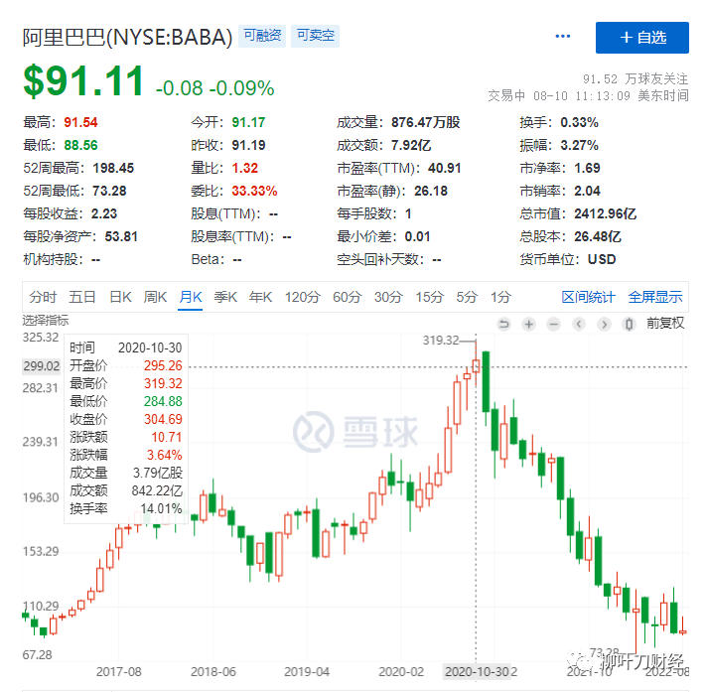The width and height of the screenshot is (706, 692).
Task: Select the 月K chart tab
Action: (x=191, y=297)
